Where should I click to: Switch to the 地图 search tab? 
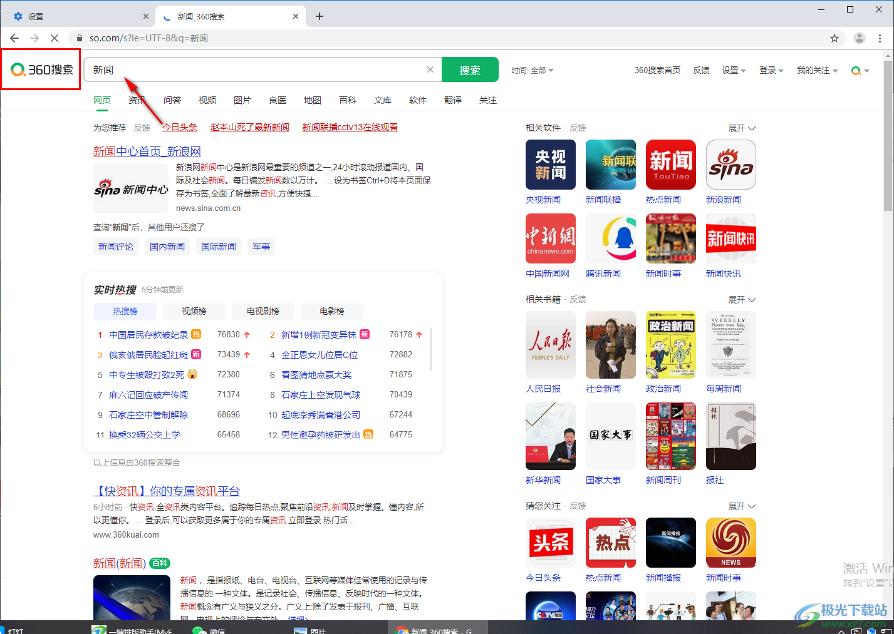[313, 100]
